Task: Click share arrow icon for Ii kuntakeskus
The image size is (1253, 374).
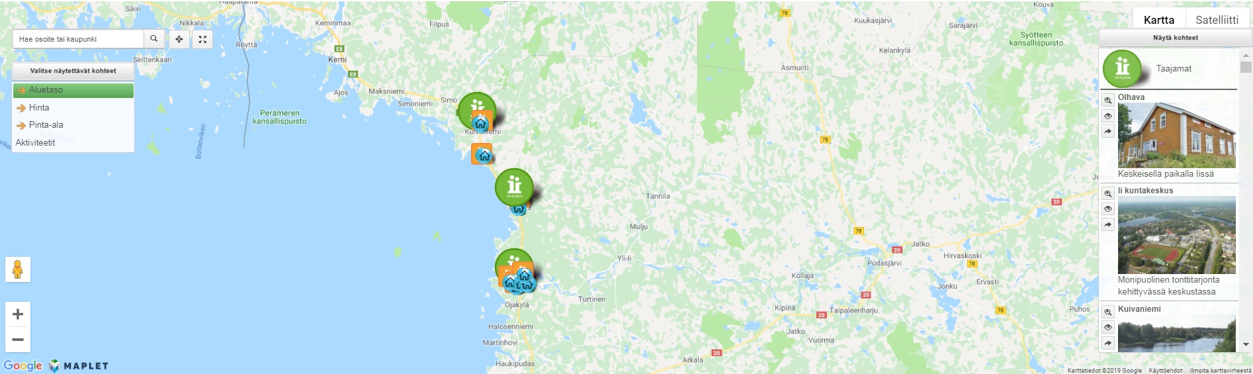Action: tap(1107, 225)
